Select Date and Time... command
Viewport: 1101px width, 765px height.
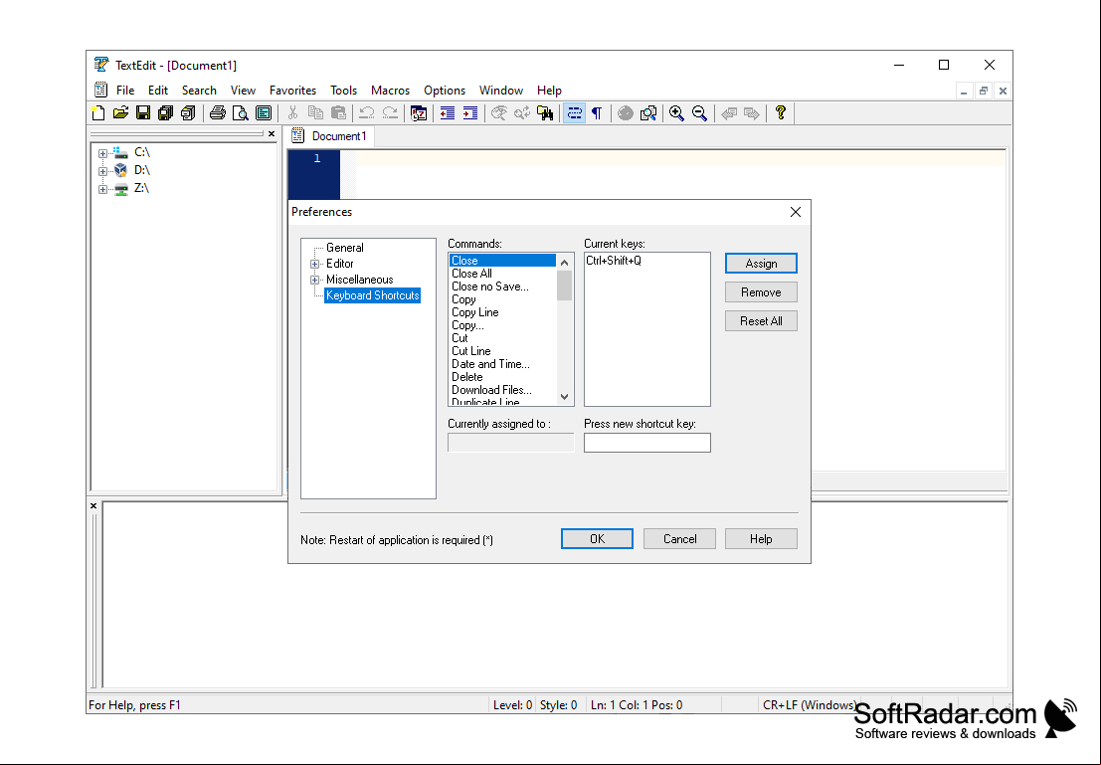coord(502,364)
